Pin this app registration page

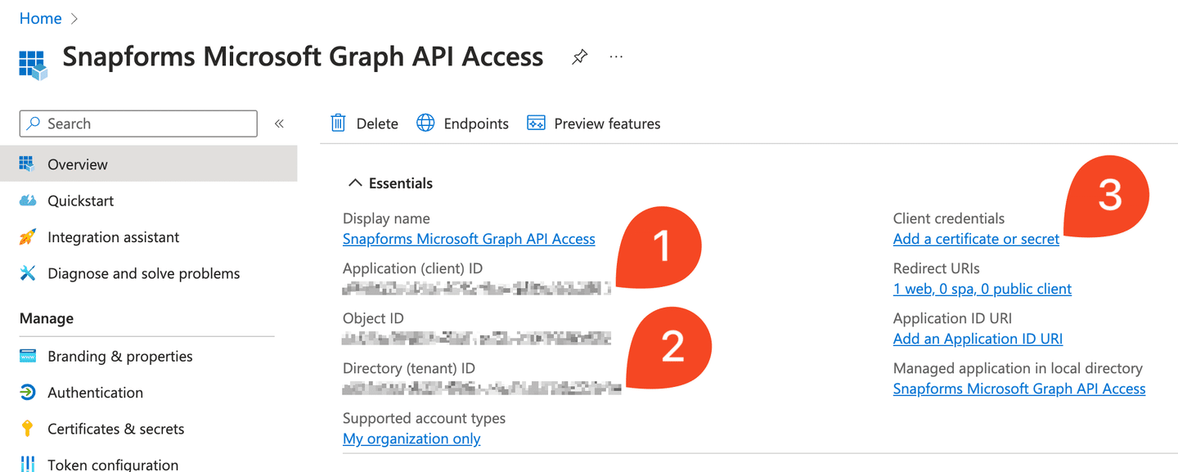(579, 57)
